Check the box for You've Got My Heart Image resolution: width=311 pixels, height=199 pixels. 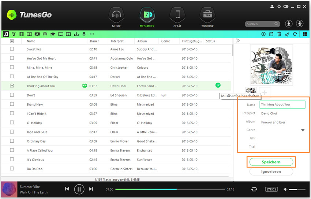pyautogui.click(x=12, y=58)
